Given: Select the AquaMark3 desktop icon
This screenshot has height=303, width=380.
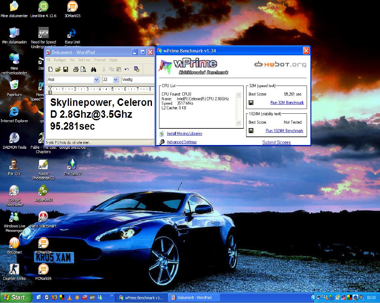Looking at the screenshot, I should (x=43, y=193).
